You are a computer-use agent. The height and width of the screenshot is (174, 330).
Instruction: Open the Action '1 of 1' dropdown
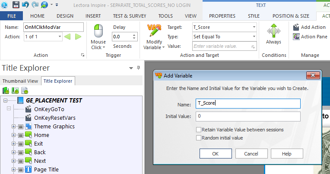(60, 37)
